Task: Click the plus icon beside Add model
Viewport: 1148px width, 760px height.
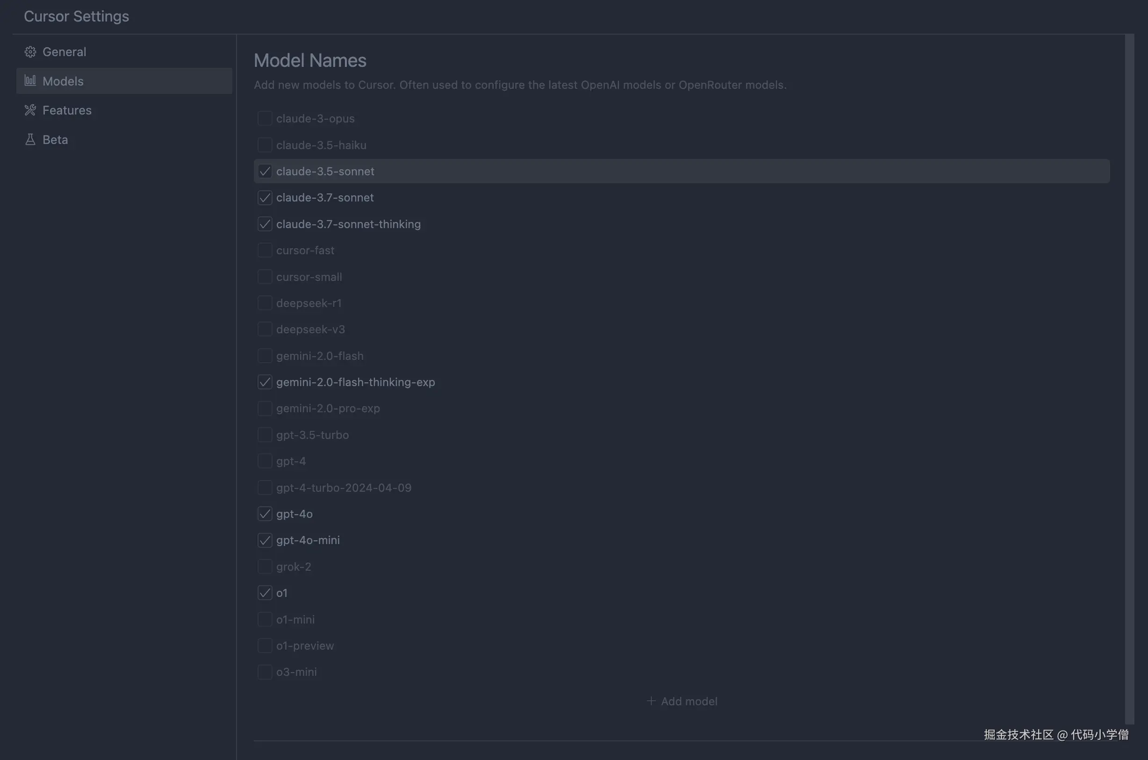Action: (651, 702)
